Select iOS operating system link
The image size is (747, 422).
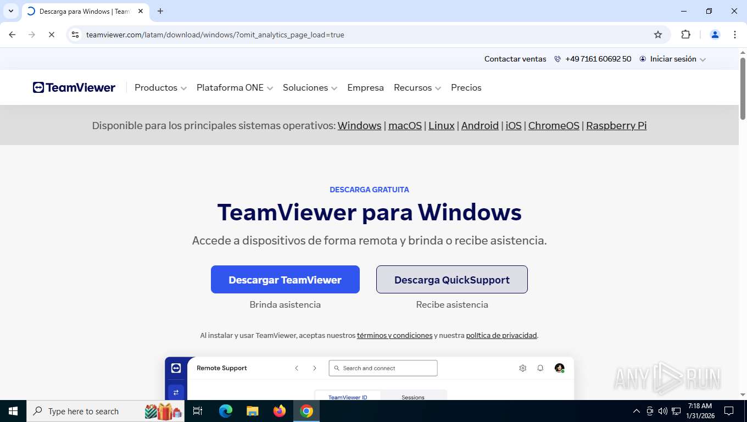click(514, 125)
